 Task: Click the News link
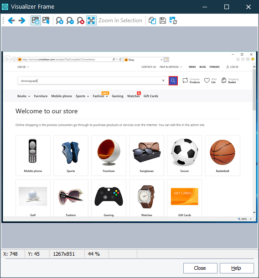[192, 67]
